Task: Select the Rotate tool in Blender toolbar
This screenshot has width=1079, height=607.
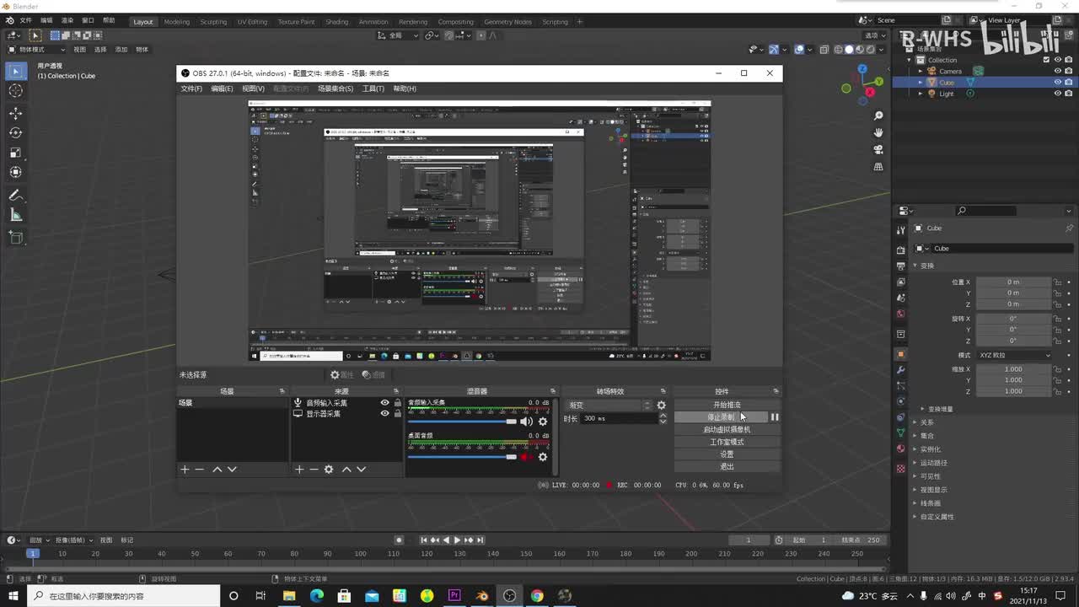Action: [x=15, y=133]
